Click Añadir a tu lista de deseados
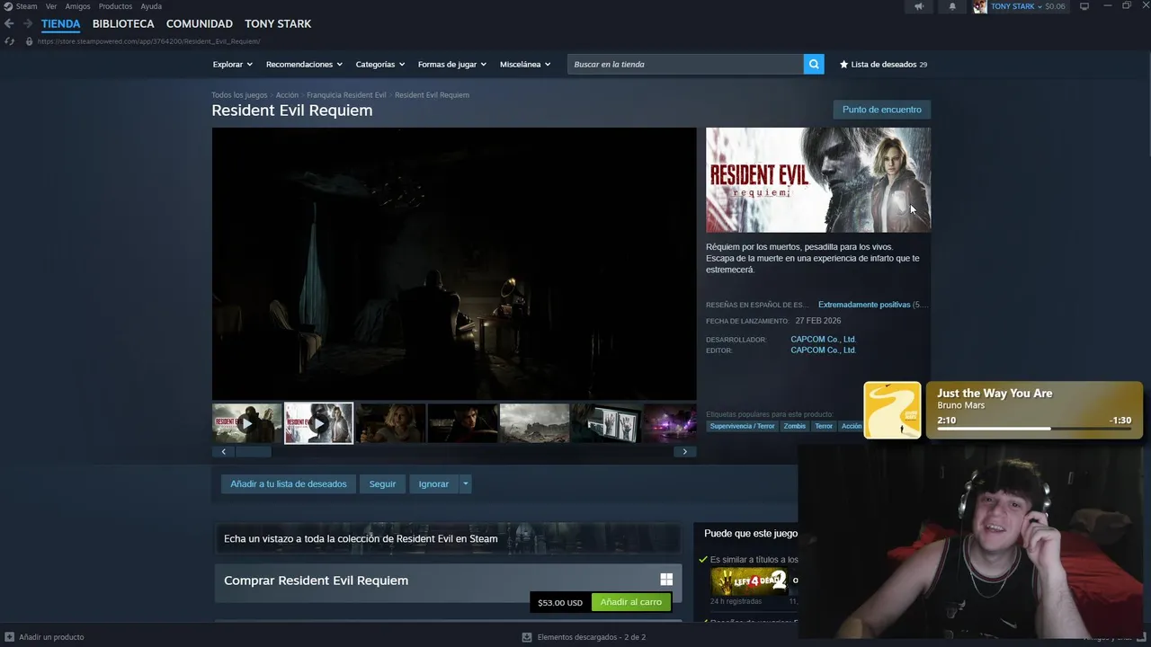 [289, 483]
